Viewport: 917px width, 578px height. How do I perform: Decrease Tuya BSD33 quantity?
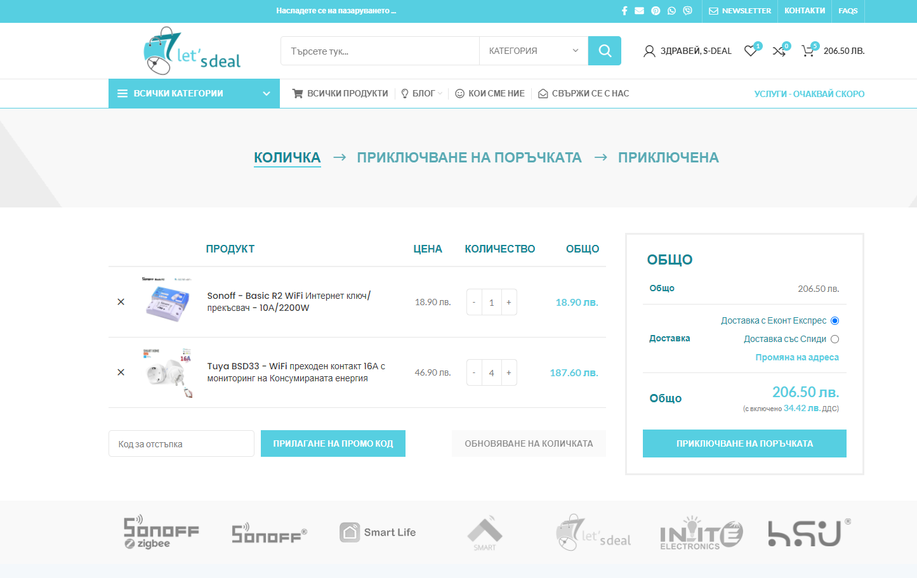coord(474,372)
